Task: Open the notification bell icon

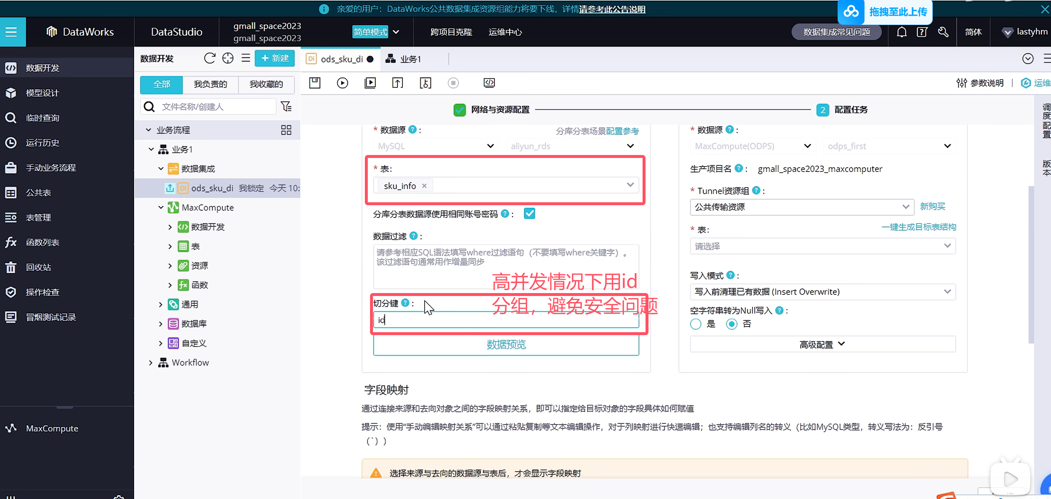Action: click(x=902, y=32)
